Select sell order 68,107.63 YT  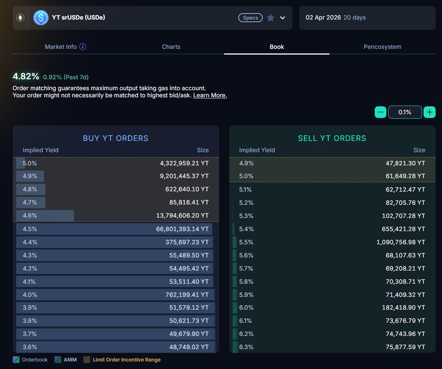tap(332, 256)
